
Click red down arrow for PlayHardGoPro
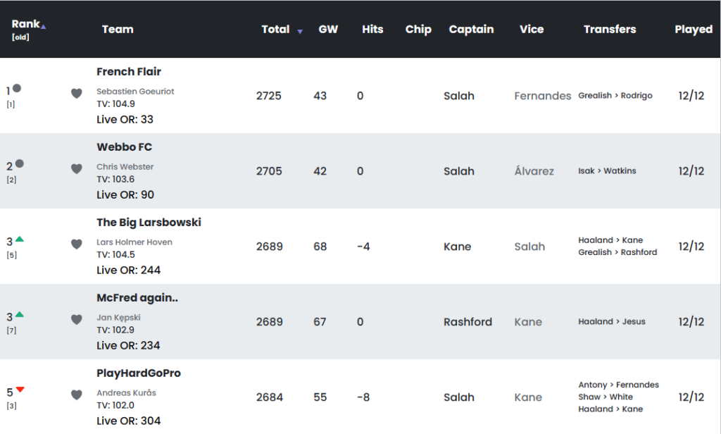click(x=20, y=390)
